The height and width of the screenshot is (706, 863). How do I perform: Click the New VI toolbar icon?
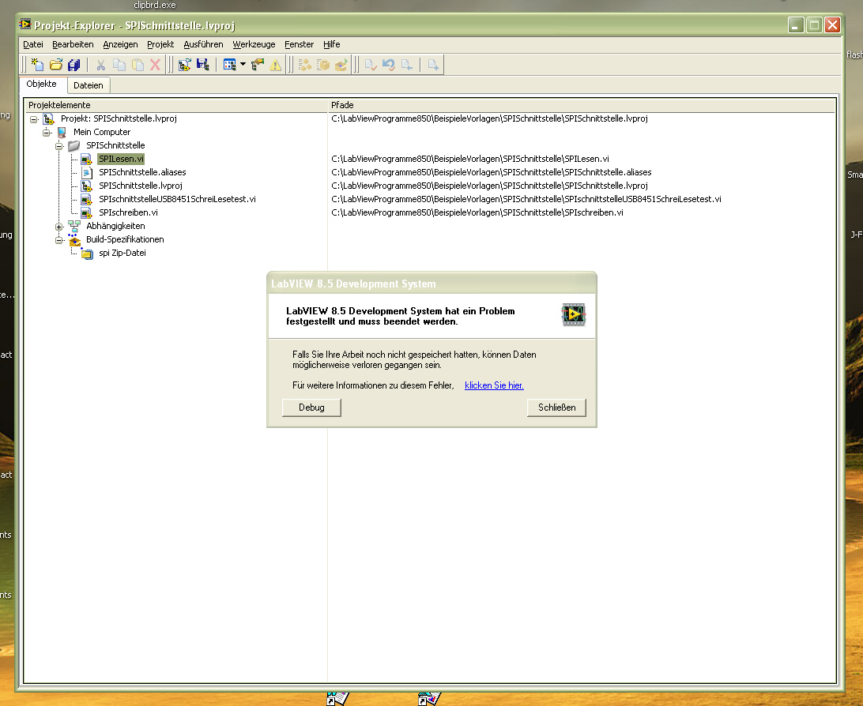[37, 65]
